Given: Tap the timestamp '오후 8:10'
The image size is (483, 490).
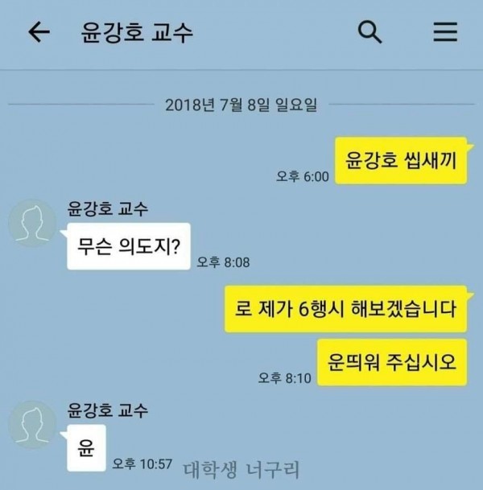Looking at the screenshot, I should (x=284, y=378).
